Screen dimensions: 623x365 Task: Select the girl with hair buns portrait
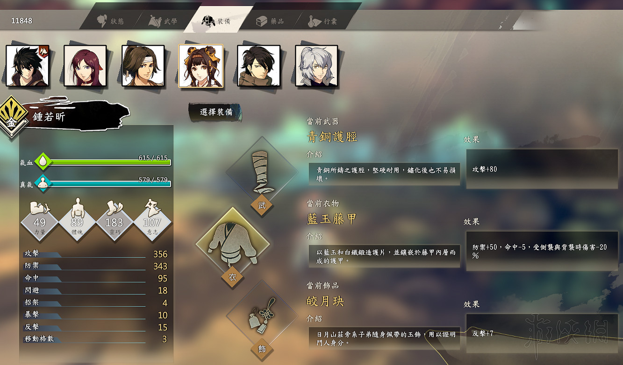201,66
